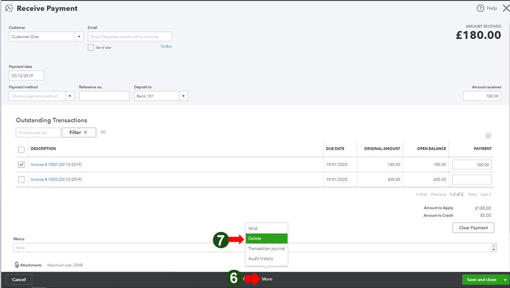Open the Invoice # 1002 link
This screenshot has height=288, width=510.
pyautogui.click(x=44, y=164)
